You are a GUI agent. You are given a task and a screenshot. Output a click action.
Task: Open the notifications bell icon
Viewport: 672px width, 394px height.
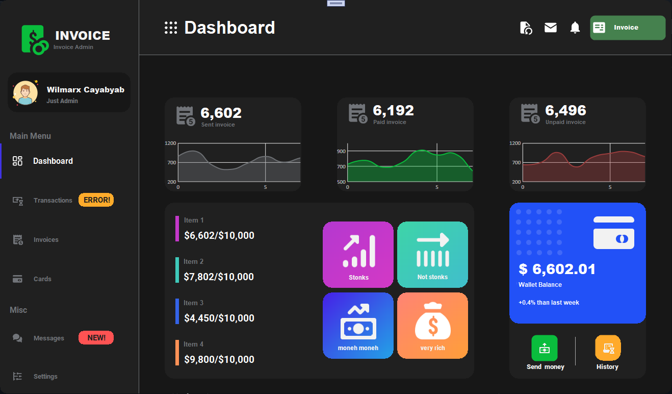(x=575, y=28)
